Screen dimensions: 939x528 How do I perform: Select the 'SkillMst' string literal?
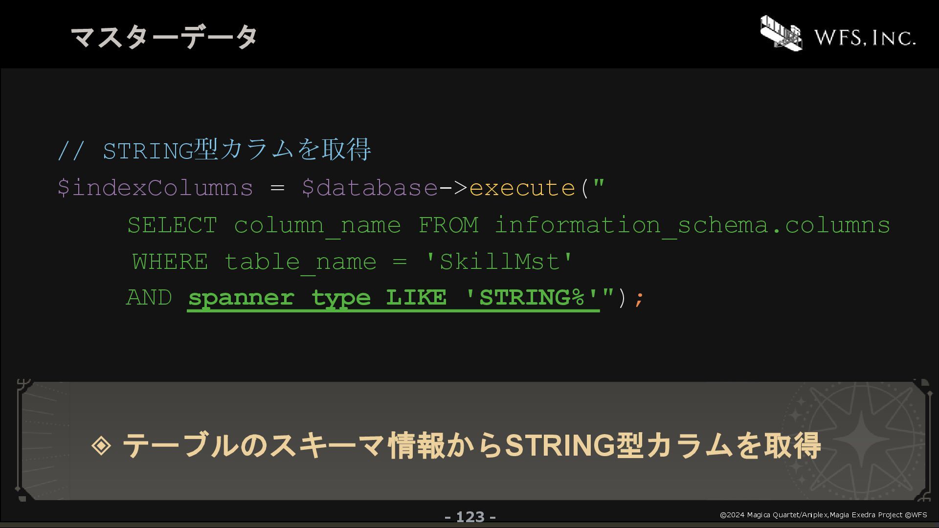[499, 262]
